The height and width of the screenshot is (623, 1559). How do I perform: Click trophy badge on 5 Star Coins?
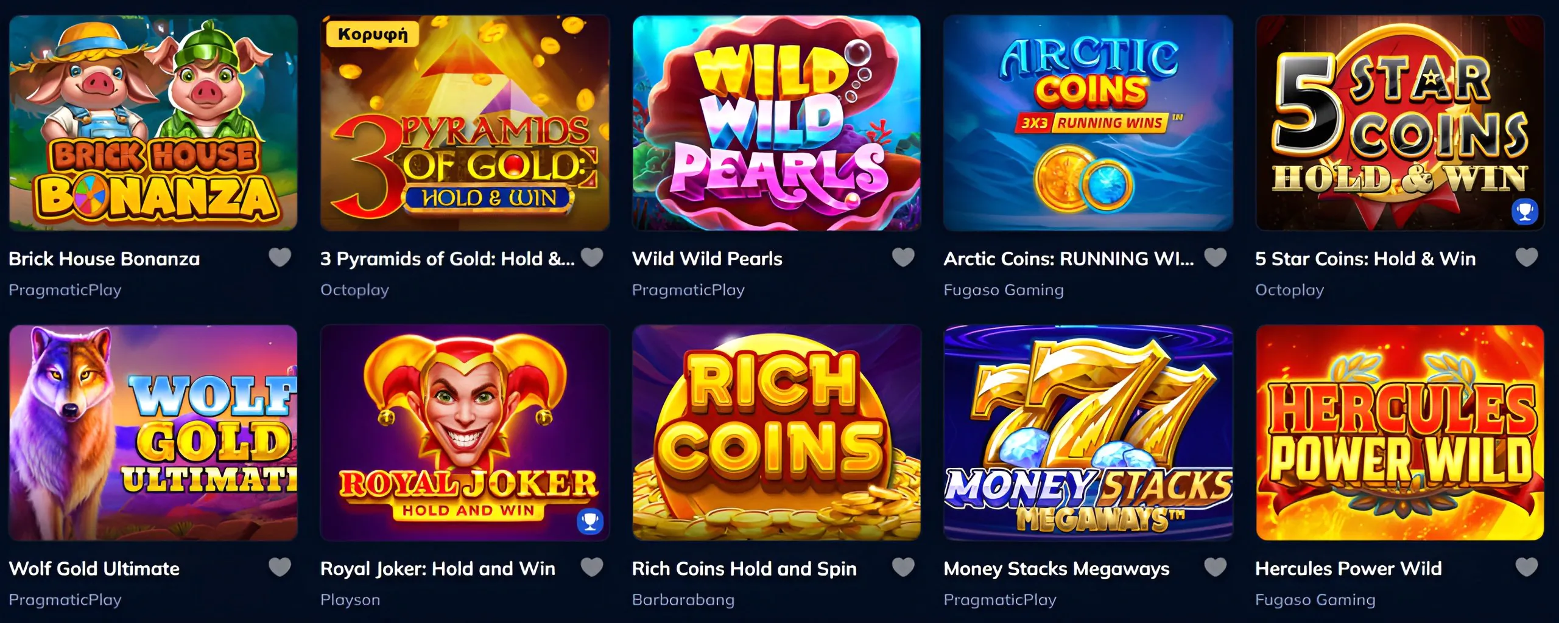coord(1525,212)
